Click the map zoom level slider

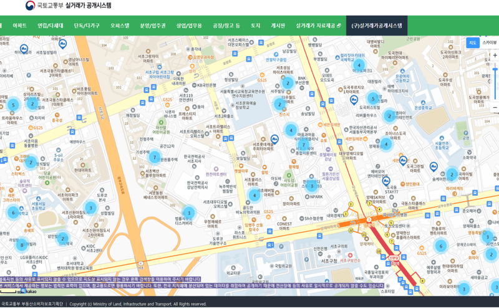[495, 83]
